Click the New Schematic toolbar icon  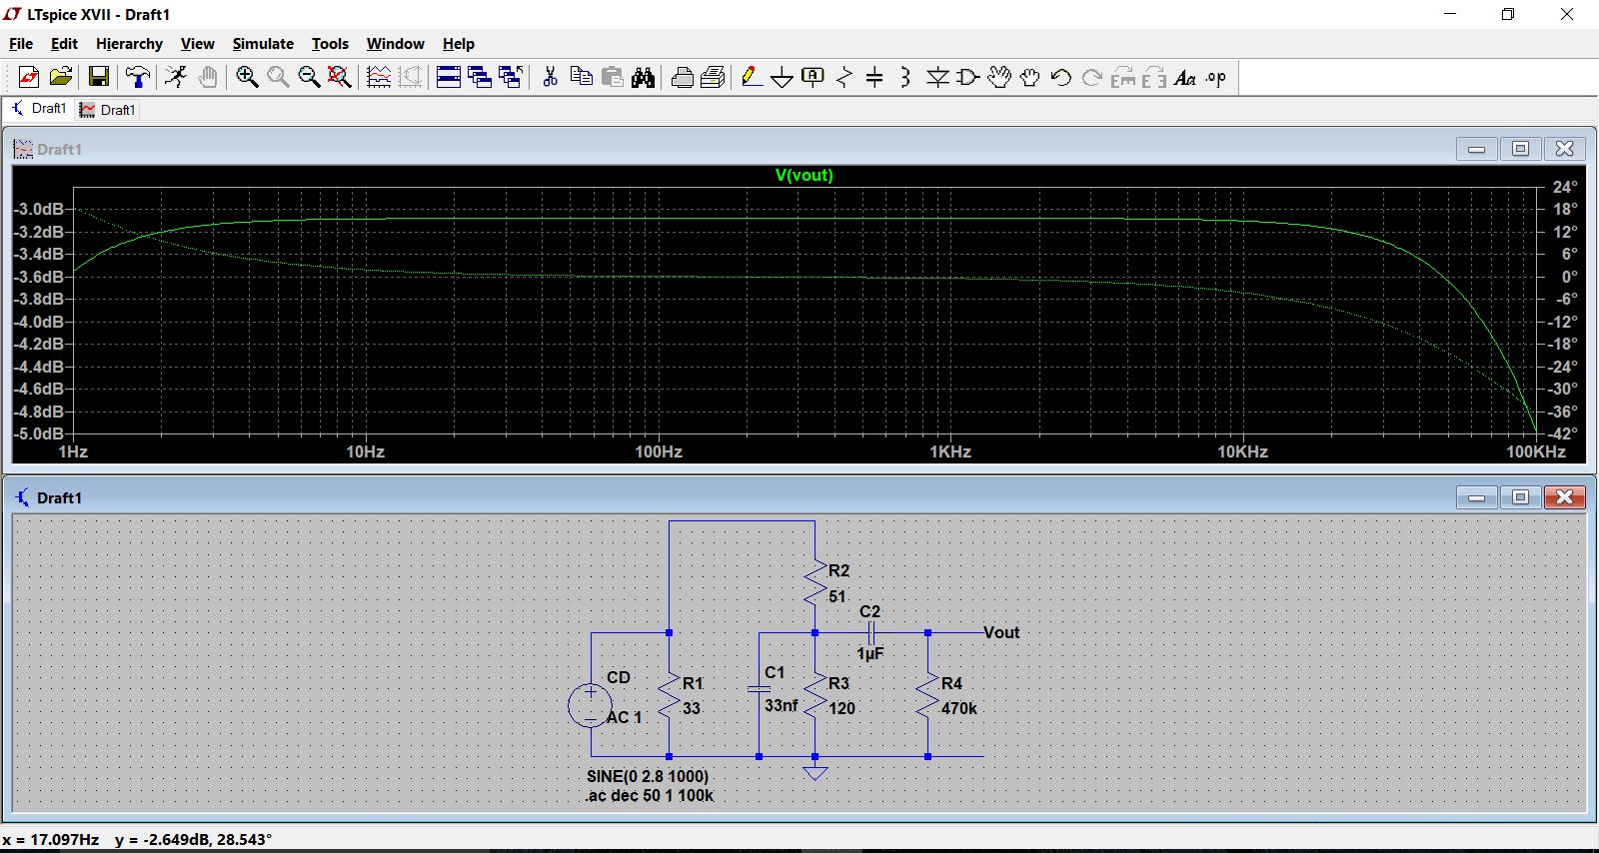(28, 77)
